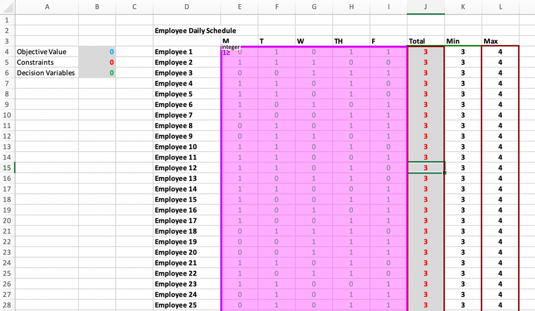Select Employee 25's red Total cell
Viewport: 535px width, 311px height.
pyautogui.click(x=425, y=305)
